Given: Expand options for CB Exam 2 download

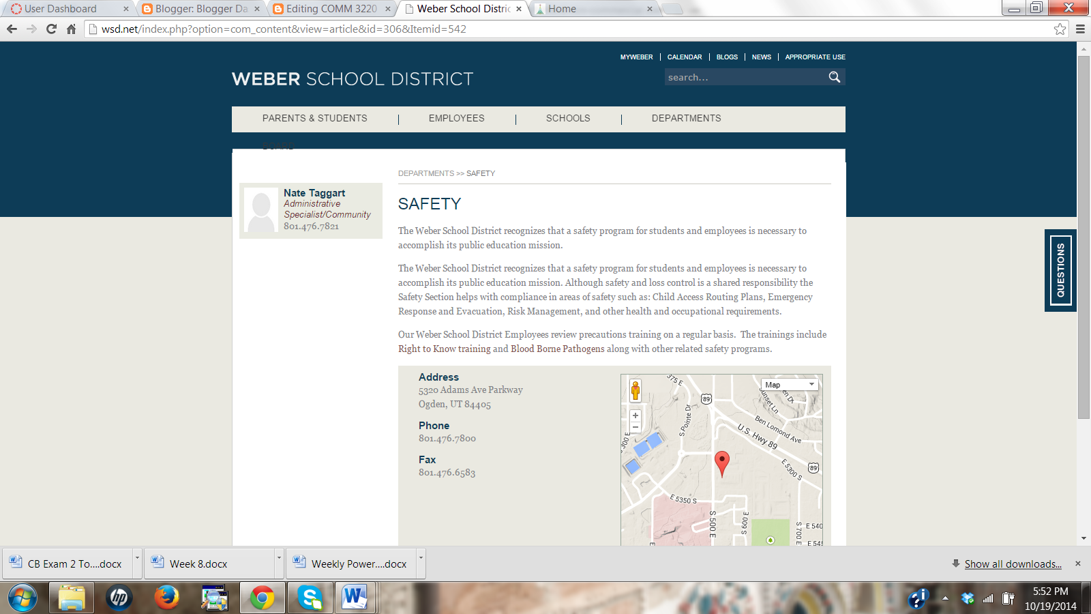Looking at the screenshot, I should pyautogui.click(x=137, y=564).
